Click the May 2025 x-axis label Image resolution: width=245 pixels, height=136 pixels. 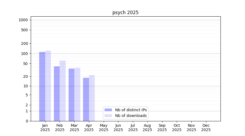pos(104,128)
